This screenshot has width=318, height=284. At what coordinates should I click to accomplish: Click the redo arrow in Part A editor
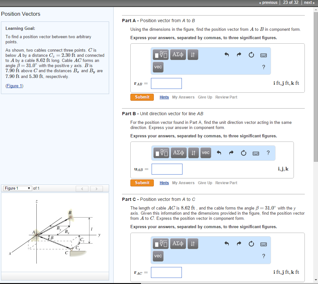tap(239, 55)
